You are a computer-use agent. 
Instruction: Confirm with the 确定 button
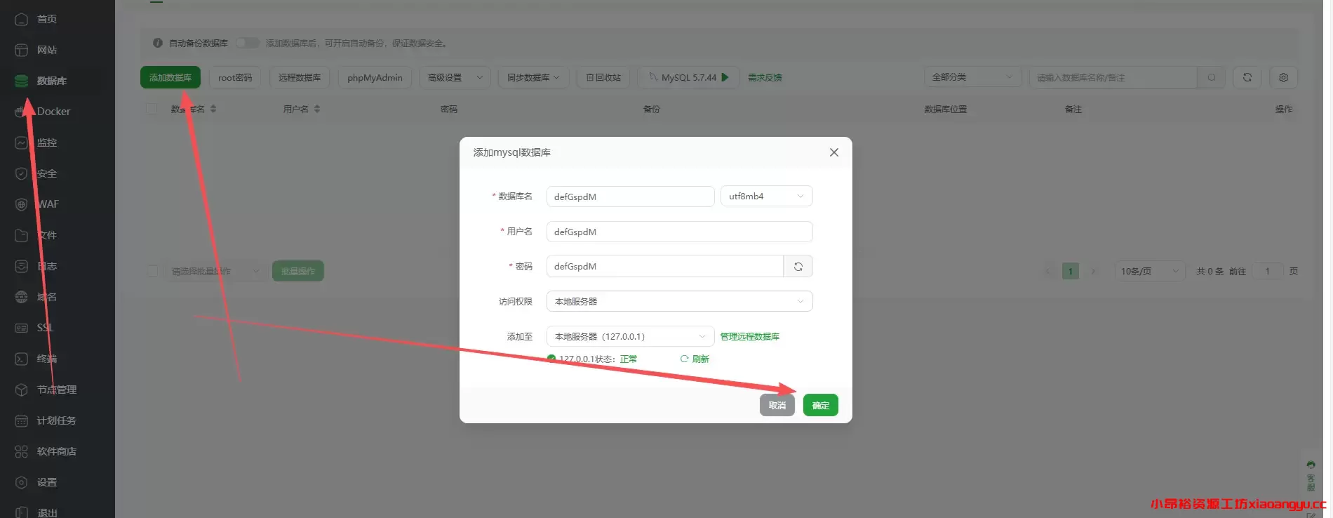coord(821,405)
